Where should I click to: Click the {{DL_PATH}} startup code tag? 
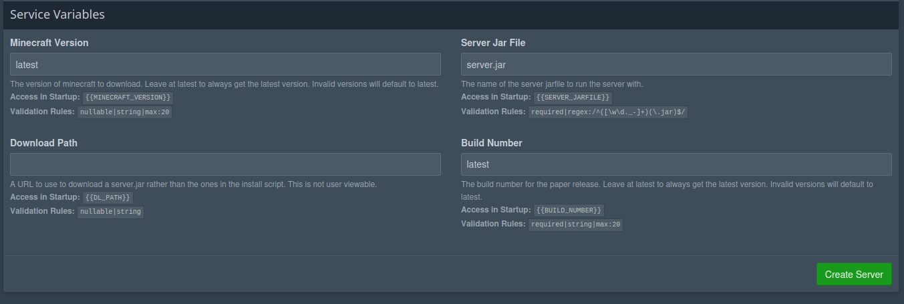[108, 198]
